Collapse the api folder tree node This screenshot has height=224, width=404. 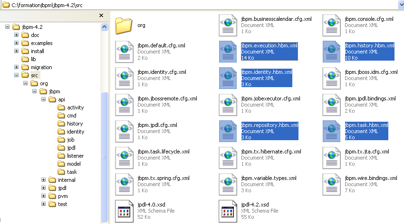pos(43,99)
